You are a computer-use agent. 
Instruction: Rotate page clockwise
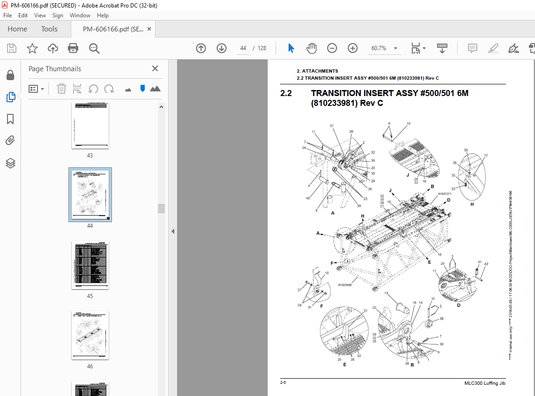tap(109, 89)
